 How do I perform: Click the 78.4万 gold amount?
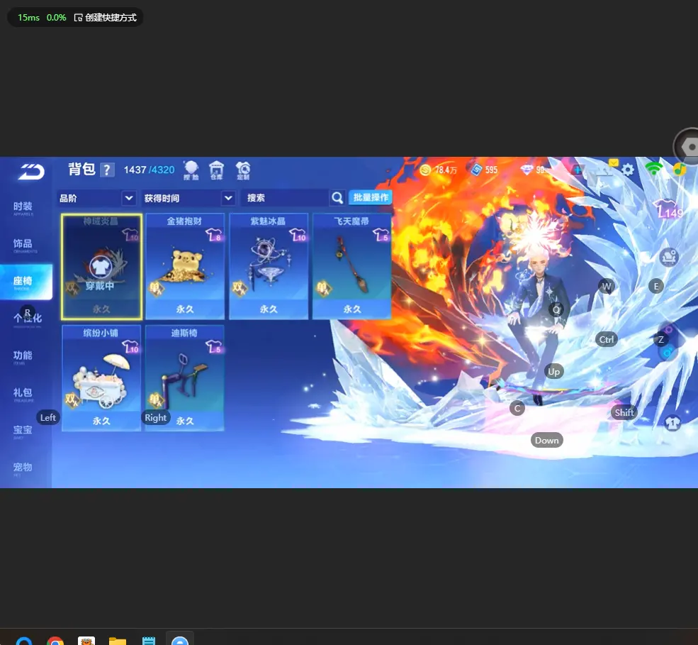[x=446, y=170]
